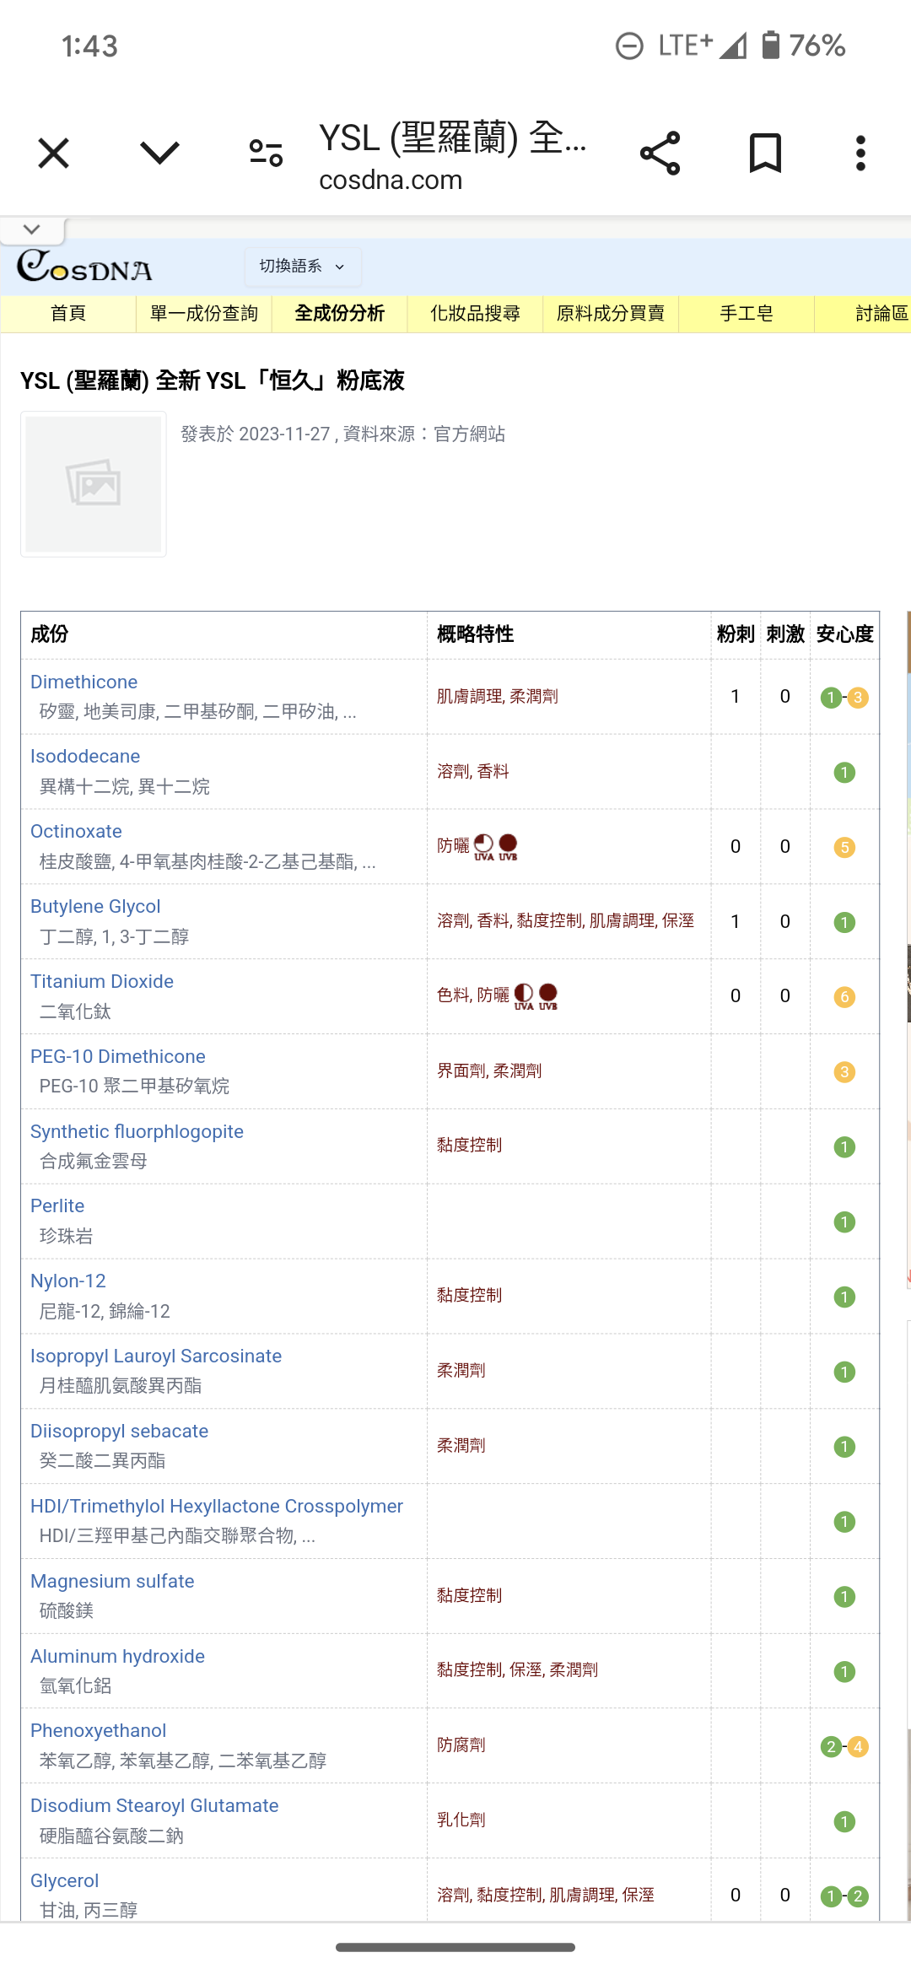
Task: Click 安心度 column header
Action: pyautogui.click(x=844, y=634)
